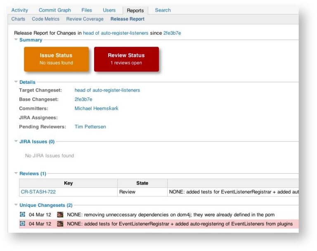Click changeset icon for dom4j dependencies commit

[22, 214]
